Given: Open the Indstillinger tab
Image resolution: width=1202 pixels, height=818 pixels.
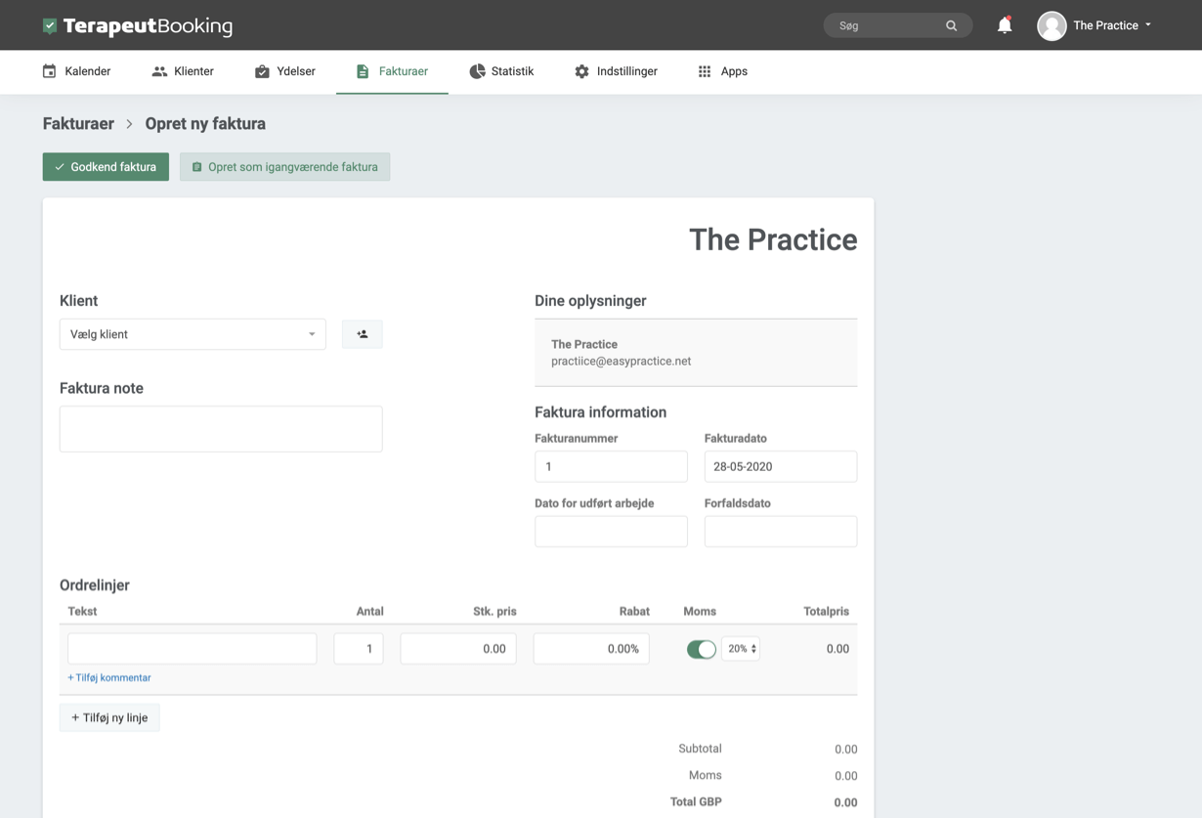Looking at the screenshot, I should (616, 71).
